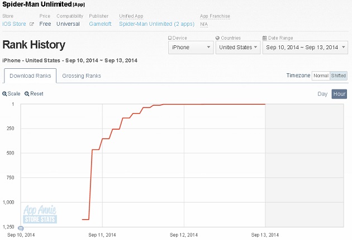Click the N/A app franchise value
The height and width of the screenshot is (240, 352).
pyautogui.click(x=204, y=24)
